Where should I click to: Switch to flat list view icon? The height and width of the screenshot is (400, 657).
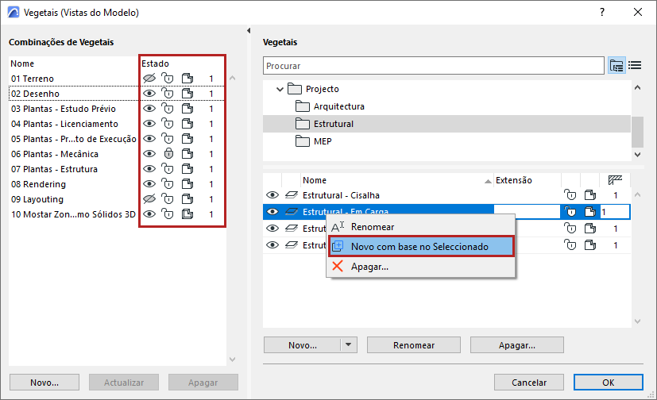(635, 65)
